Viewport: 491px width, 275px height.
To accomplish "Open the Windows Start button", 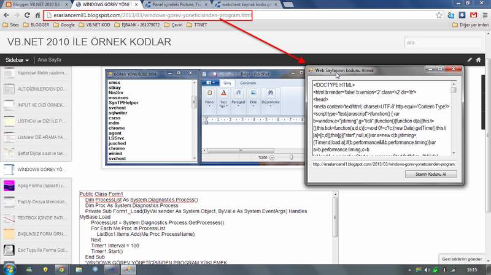I will 9,269.
